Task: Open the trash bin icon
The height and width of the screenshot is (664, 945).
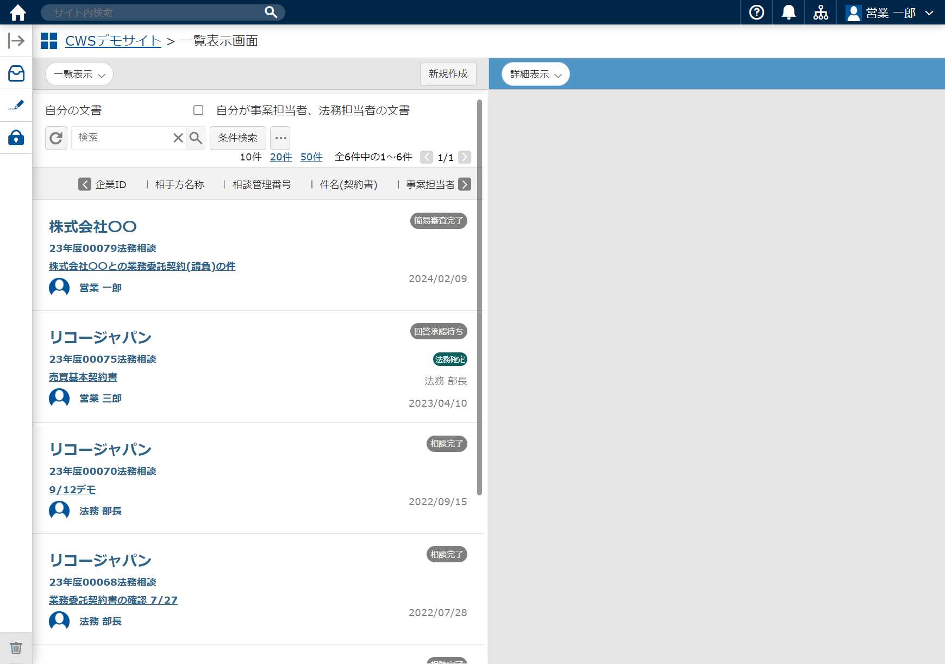Action: click(x=16, y=648)
